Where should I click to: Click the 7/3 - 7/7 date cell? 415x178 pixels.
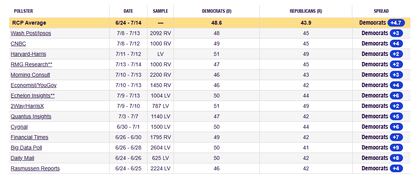point(129,116)
